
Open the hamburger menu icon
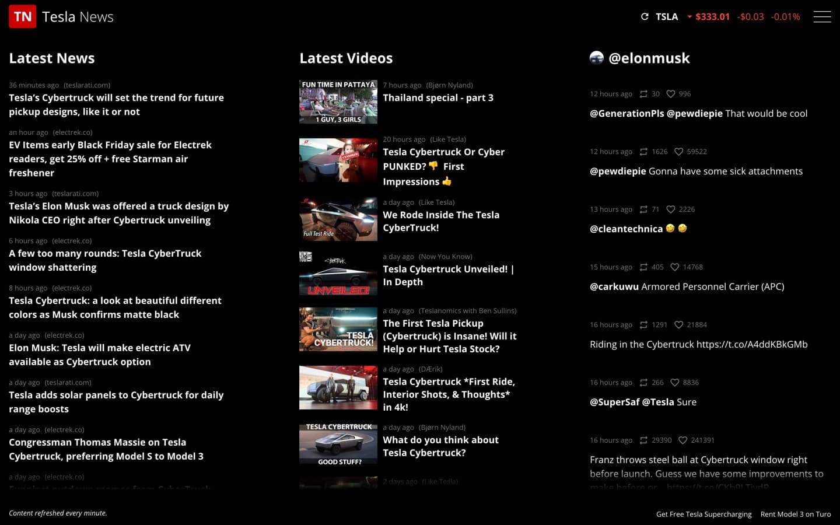click(x=822, y=16)
